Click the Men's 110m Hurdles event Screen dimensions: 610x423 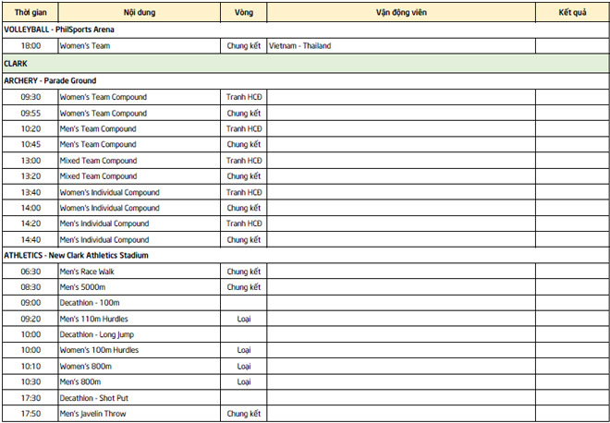[x=92, y=319]
